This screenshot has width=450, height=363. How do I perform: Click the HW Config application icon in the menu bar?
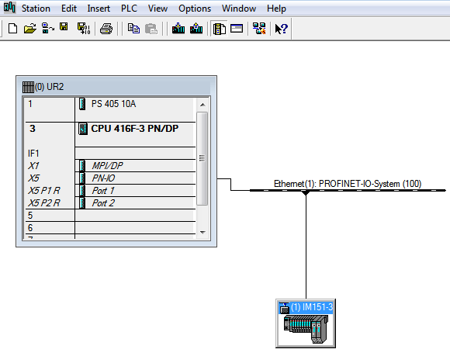pyautogui.click(x=9, y=7)
